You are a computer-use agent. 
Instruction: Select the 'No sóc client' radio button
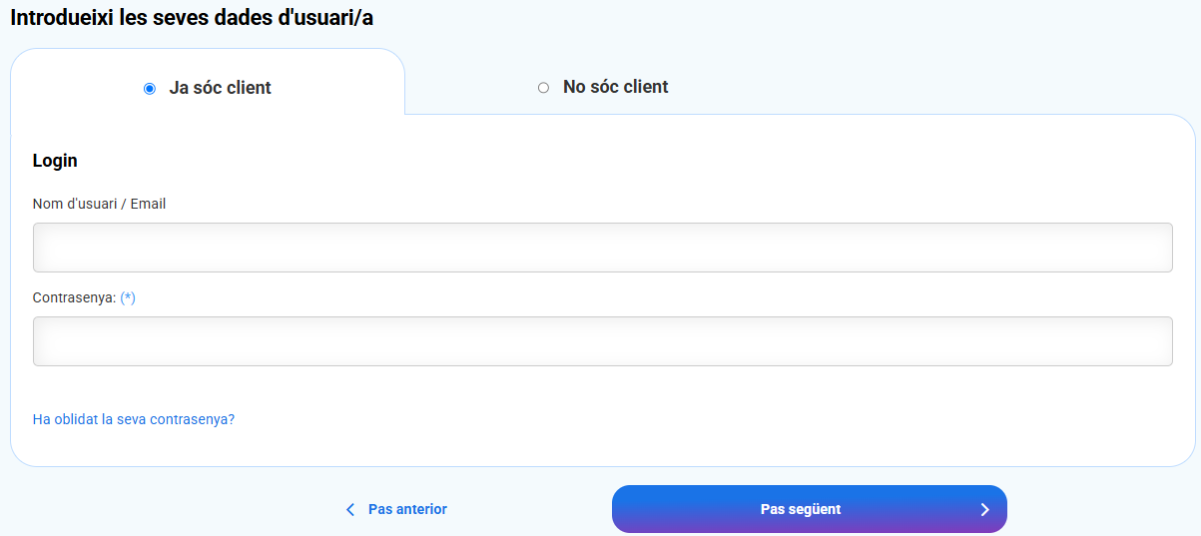tap(543, 88)
